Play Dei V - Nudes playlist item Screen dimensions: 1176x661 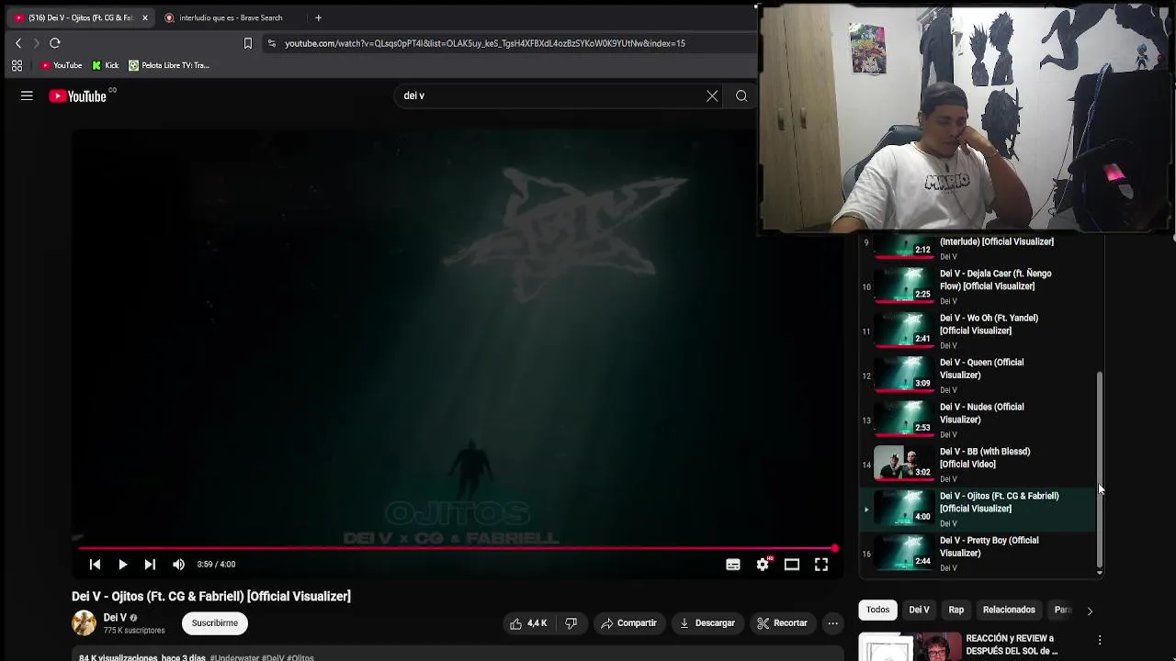click(x=979, y=420)
